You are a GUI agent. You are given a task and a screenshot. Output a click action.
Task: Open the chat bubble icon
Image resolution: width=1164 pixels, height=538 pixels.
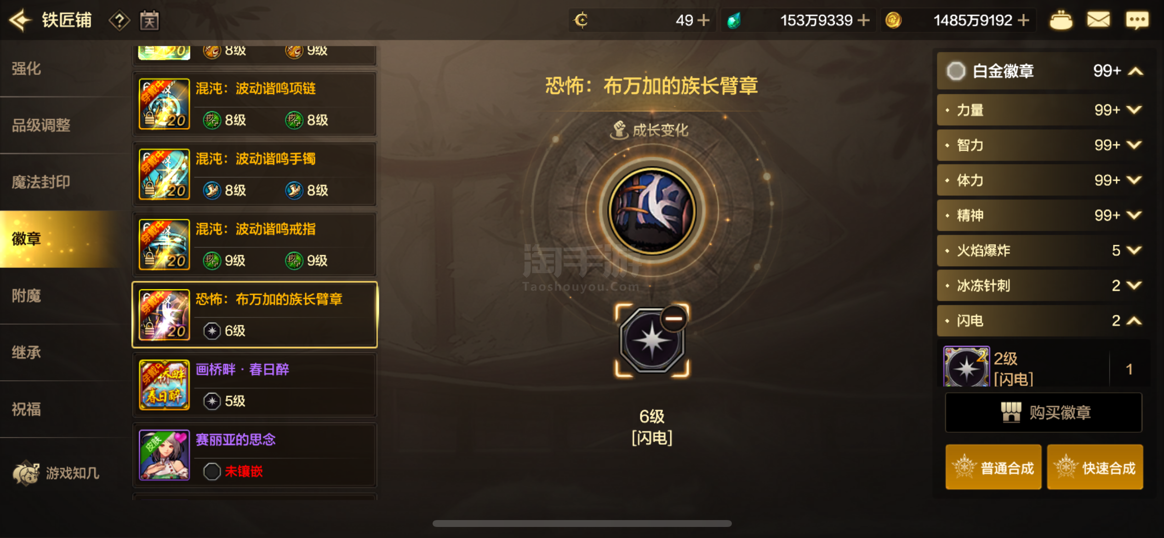click(x=1137, y=20)
